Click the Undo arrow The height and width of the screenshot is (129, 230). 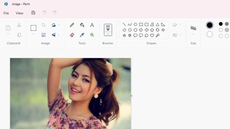point(45,13)
